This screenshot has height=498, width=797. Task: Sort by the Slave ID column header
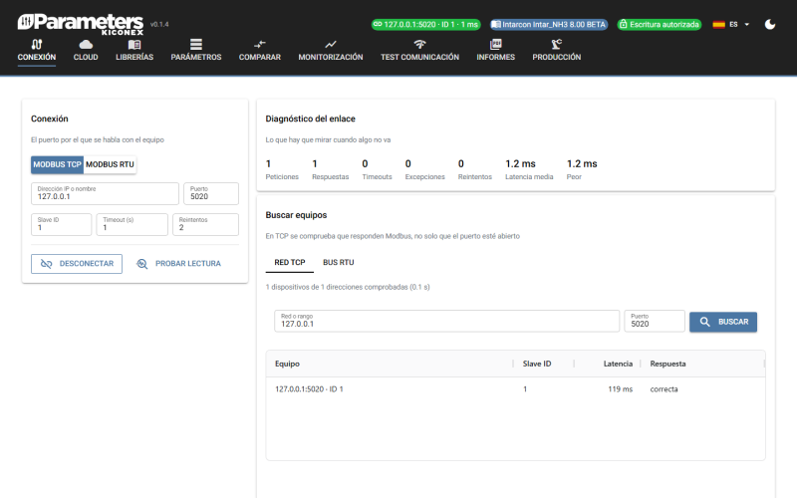click(537, 364)
